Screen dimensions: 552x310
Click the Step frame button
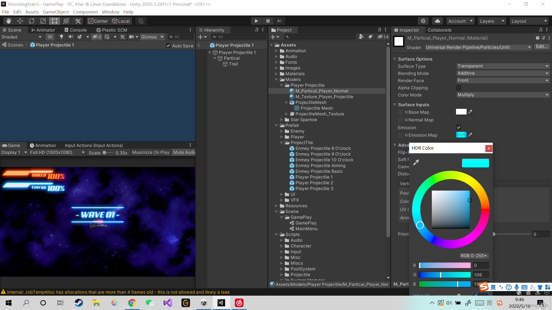point(279,21)
